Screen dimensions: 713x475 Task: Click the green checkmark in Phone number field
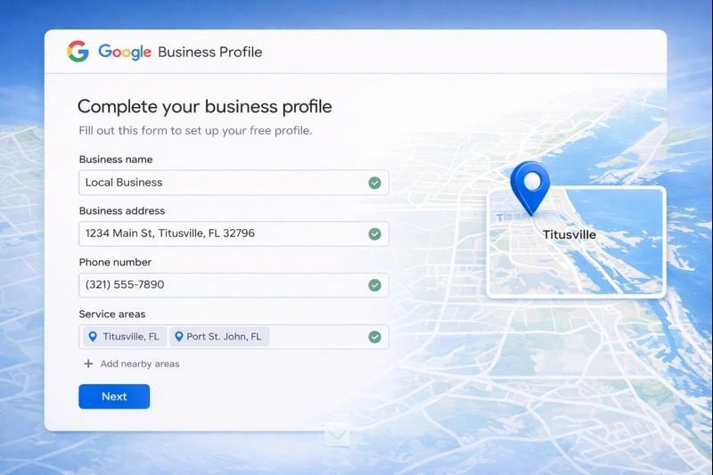pyautogui.click(x=374, y=285)
